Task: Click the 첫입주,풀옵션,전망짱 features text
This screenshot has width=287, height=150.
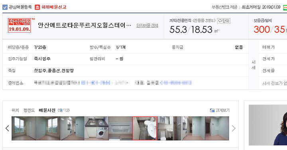Action: (54, 70)
